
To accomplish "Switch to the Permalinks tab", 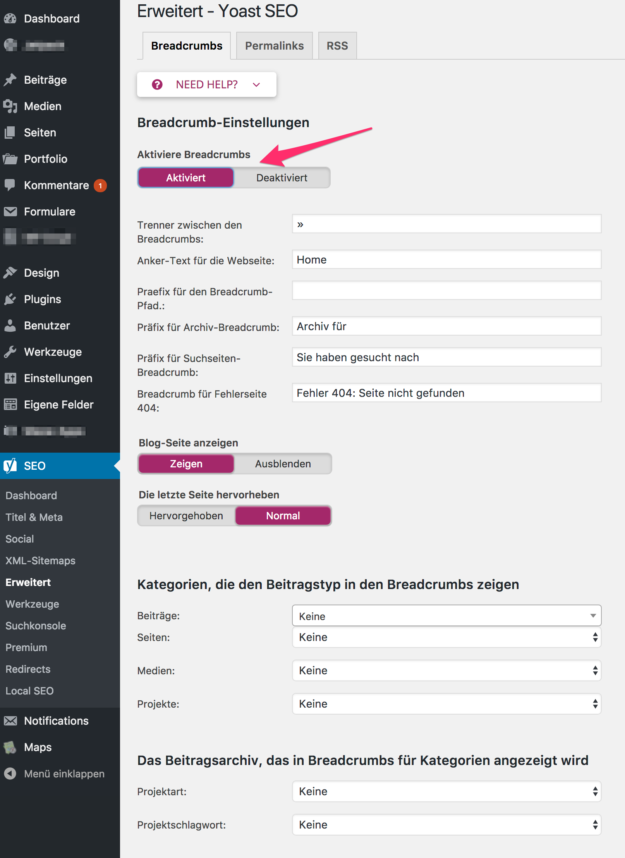I will [274, 46].
